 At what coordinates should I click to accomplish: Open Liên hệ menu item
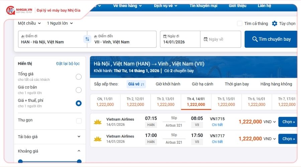coord(264,6)
